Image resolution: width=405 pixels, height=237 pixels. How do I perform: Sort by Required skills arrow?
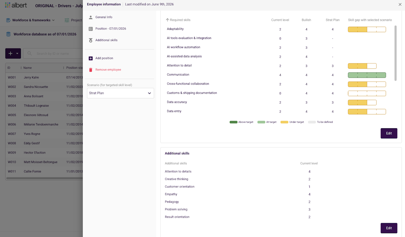click(168, 20)
